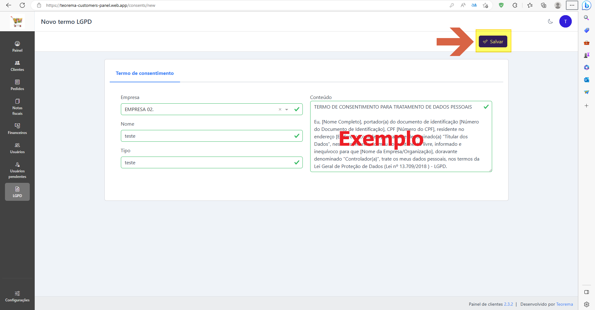The width and height of the screenshot is (595, 310).
Task: Clear the Empresa selection with X
Action: pyautogui.click(x=280, y=110)
